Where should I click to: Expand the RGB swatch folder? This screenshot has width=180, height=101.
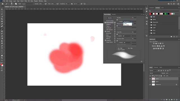pos(150,17)
